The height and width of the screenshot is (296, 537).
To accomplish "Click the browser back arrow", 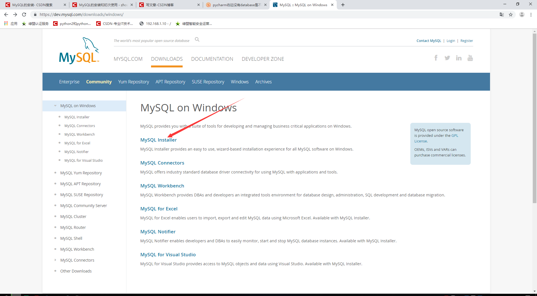I will pyautogui.click(x=6, y=15).
